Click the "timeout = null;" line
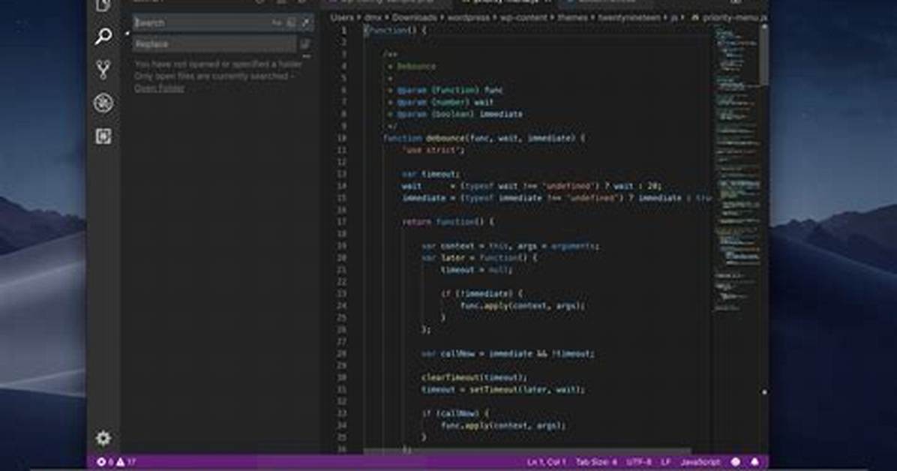 click(x=476, y=269)
